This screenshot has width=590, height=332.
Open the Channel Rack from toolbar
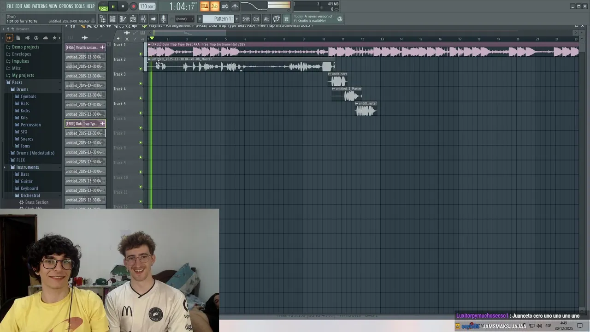tap(112, 19)
